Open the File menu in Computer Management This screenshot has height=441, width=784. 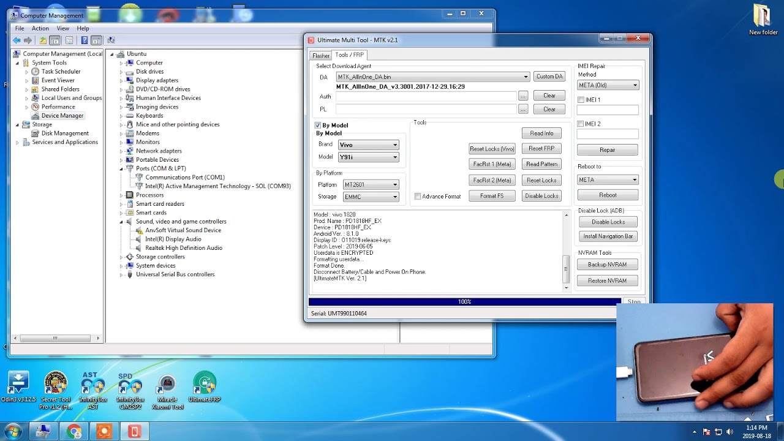click(x=20, y=28)
